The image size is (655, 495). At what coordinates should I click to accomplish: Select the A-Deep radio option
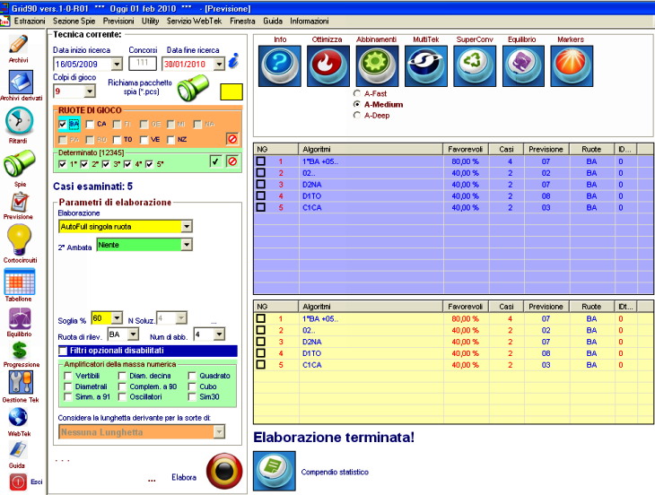[357, 115]
